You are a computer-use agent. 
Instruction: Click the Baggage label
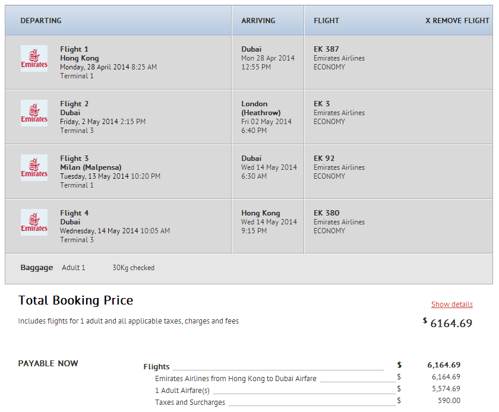click(36, 268)
